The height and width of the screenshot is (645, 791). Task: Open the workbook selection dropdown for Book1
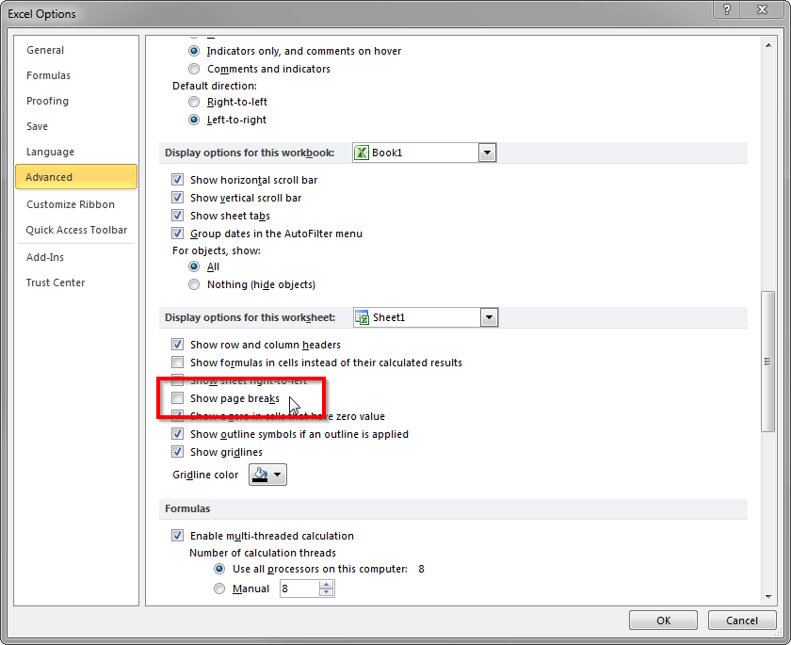(488, 152)
